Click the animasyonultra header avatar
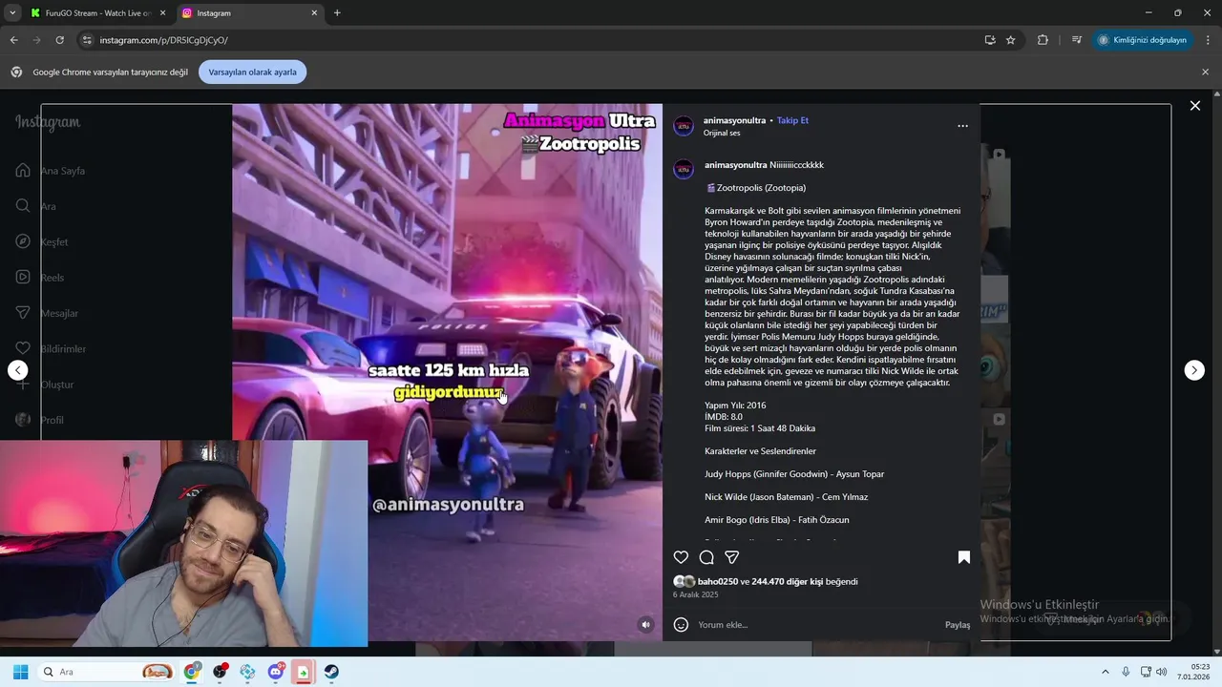This screenshot has height=687, width=1222. click(x=684, y=126)
